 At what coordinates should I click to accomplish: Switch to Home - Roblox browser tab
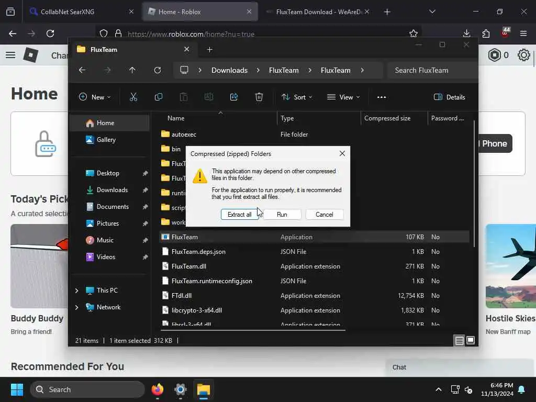click(200, 12)
